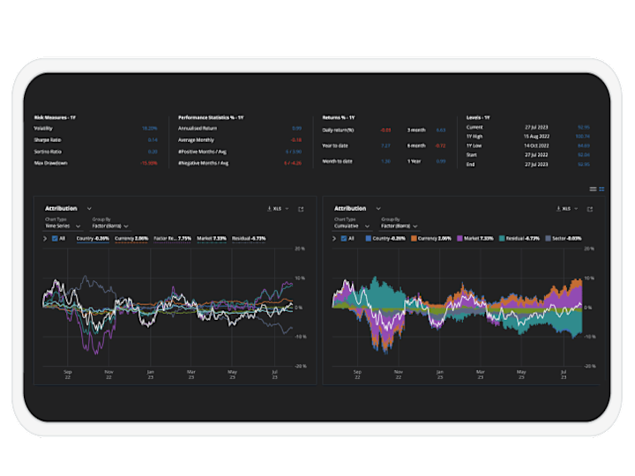The height and width of the screenshot is (476, 635).
Task: Open left Attribution title dropdown
Action: coord(89,209)
